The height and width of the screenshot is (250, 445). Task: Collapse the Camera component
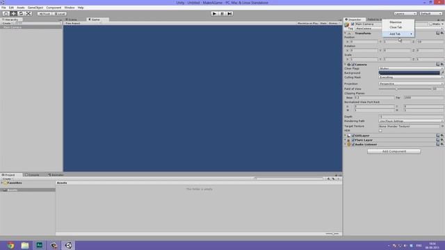[x=346, y=65]
